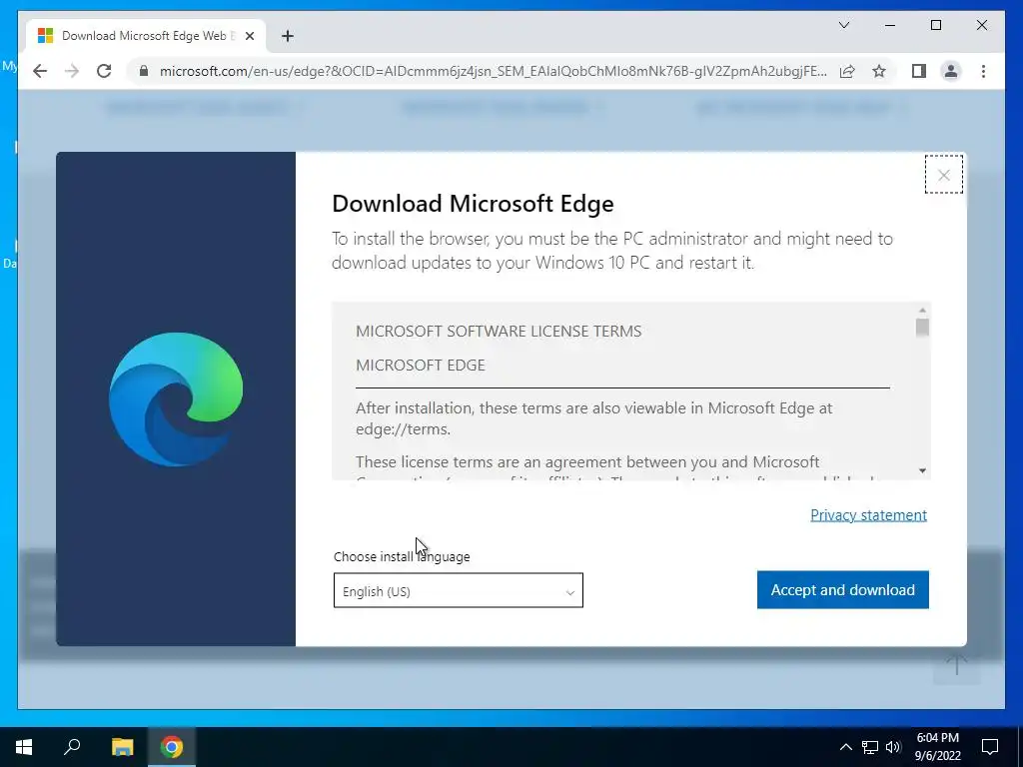
Task: Click the address bar URL
Action: click(493, 71)
